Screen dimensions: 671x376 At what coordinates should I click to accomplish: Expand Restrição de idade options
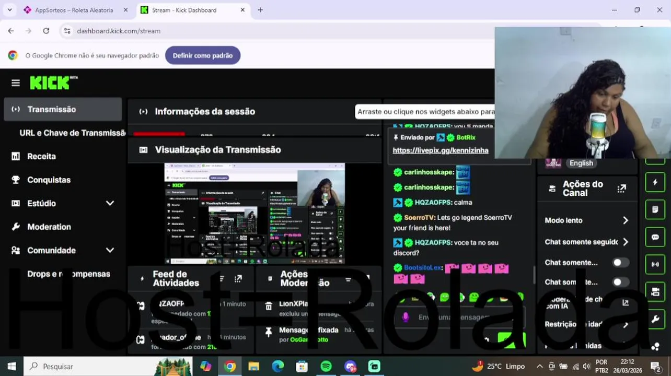626,324
